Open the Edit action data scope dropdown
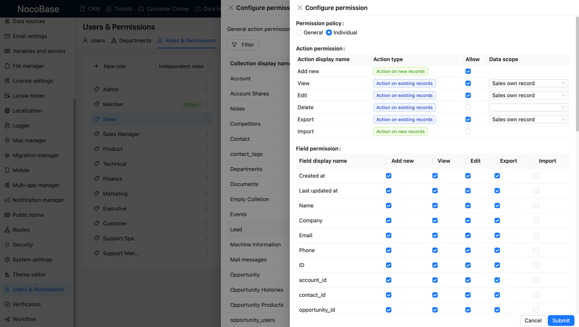The image size is (579, 327). (528, 95)
